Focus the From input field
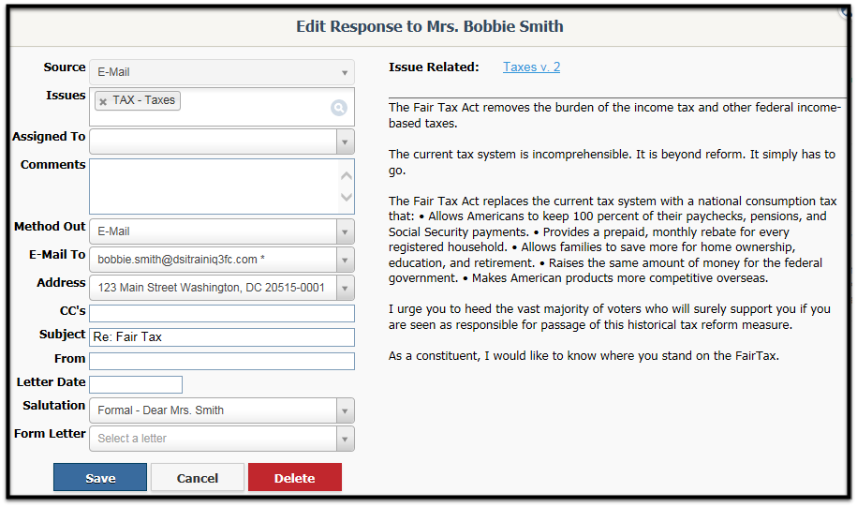857x507 pixels. (222, 361)
